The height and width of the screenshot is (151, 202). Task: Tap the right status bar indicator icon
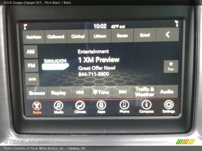177,23
